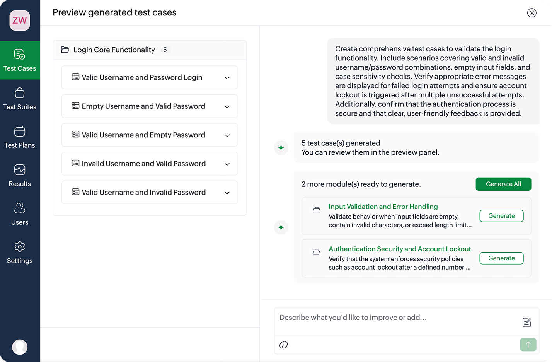Click folder icon beside Authentication Security module

click(316, 252)
